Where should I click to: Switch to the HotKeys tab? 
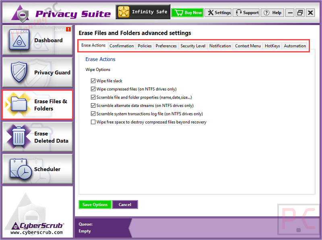point(272,46)
